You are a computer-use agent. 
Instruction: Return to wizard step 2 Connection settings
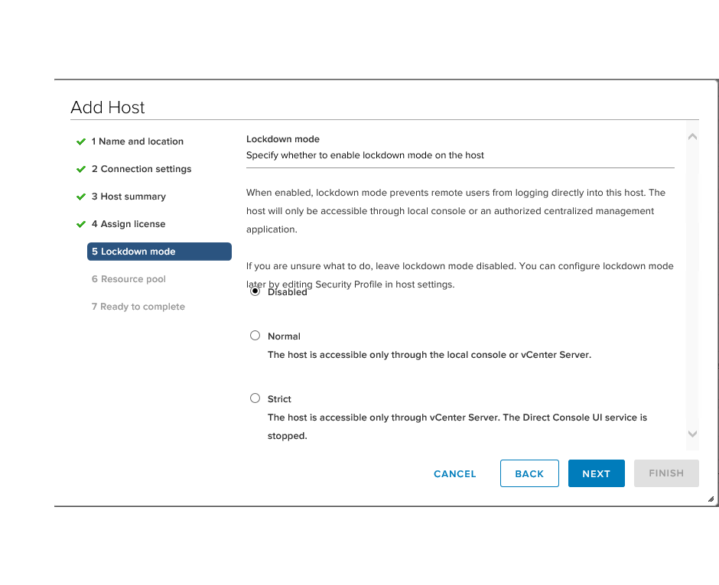(142, 169)
